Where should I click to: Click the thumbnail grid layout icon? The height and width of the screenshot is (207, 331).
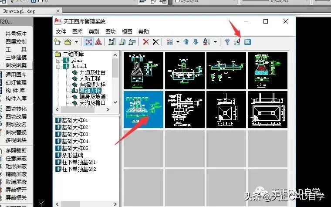pos(169,42)
